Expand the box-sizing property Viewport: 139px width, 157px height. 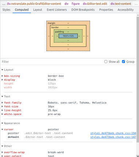pyautogui.click(x=2, y=76)
